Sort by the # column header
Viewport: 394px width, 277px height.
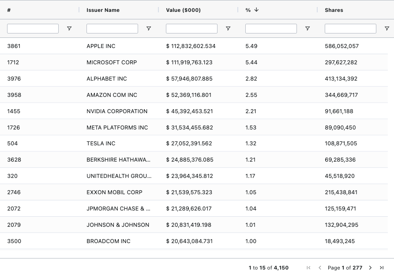(x=9, y=10)
